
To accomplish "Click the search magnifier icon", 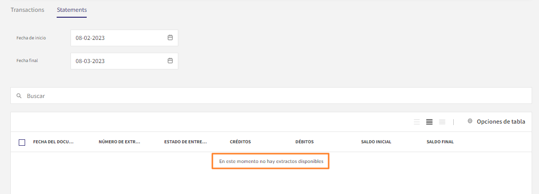I will [x=19, y=96].
